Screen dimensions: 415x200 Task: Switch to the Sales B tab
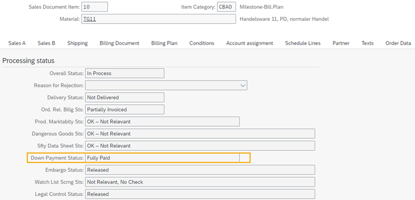coord(46,43)
